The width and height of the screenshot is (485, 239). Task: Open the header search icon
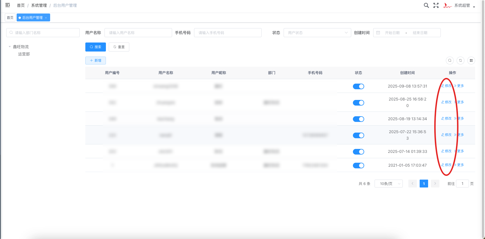[x=426, y=5]
